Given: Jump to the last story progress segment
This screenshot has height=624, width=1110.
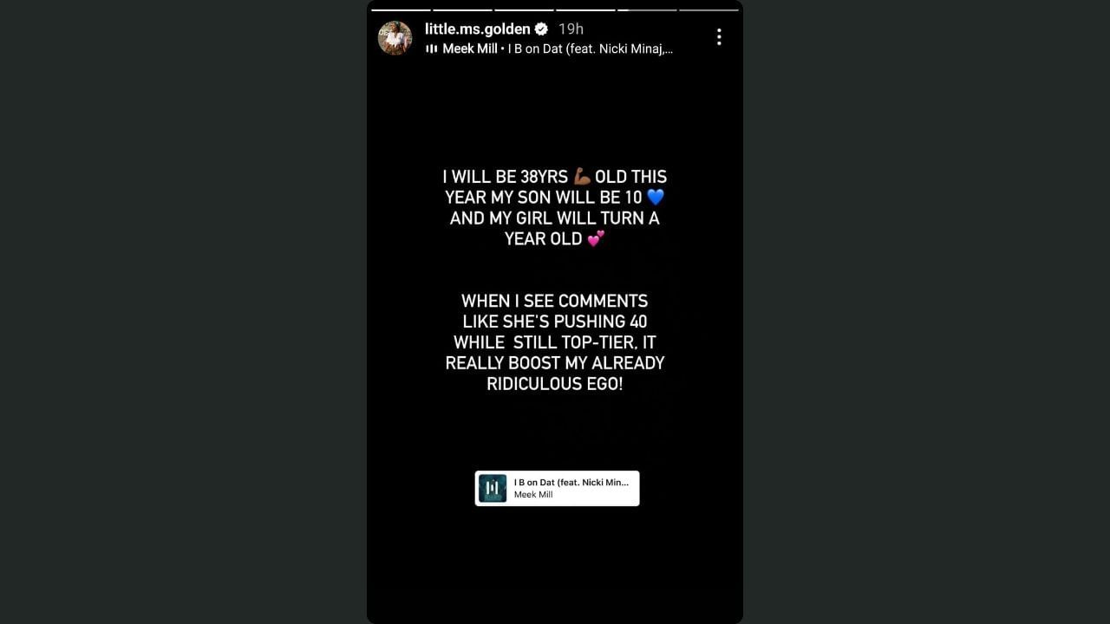Looking at the screenshot, I should [x=708, y=10].
